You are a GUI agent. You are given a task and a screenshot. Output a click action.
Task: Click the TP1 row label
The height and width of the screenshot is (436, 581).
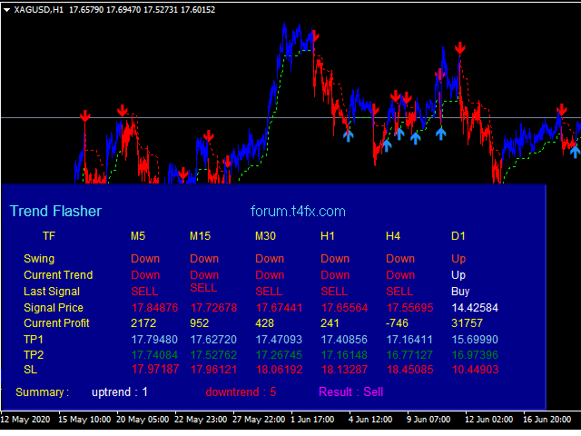point(34,340)
